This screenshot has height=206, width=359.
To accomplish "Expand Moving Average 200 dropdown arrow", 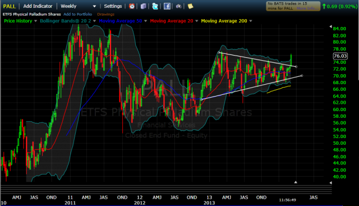I will coord(251,21).
